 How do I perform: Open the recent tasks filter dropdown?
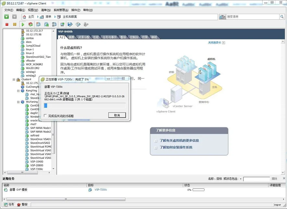[x=241, y=179]
